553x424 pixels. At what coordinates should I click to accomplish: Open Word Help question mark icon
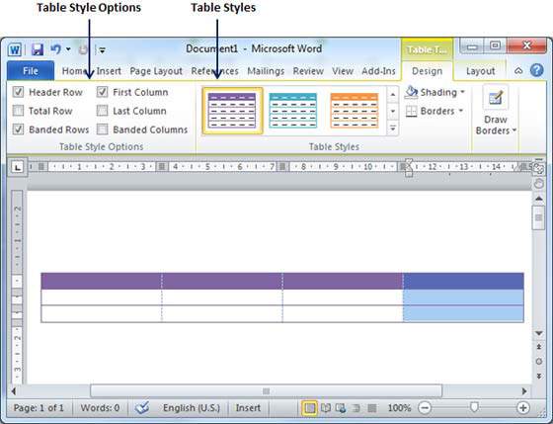point(536,70)
